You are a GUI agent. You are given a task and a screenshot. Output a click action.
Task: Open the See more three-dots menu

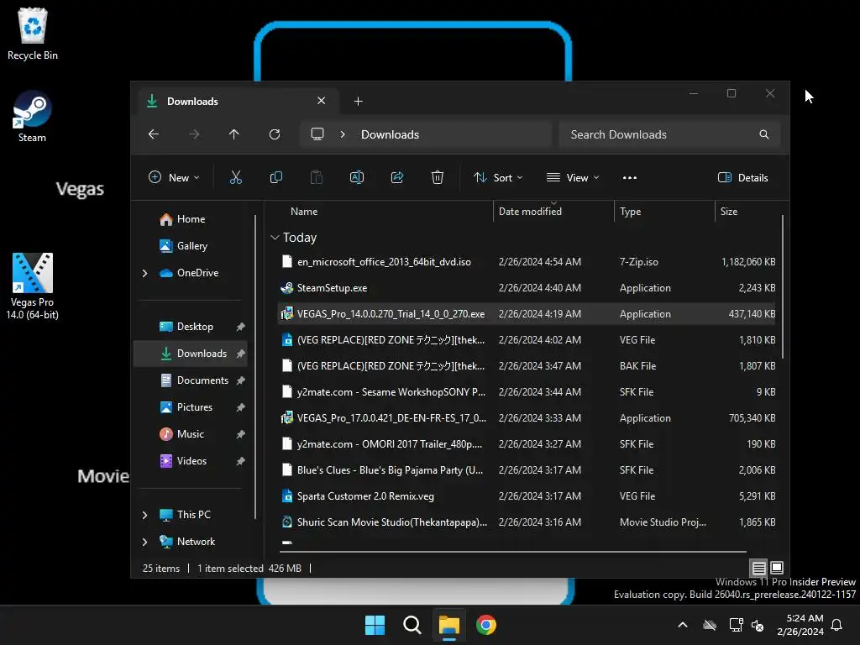click(x=630, y=178)
